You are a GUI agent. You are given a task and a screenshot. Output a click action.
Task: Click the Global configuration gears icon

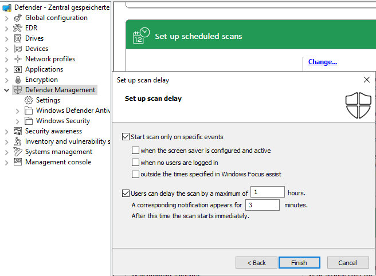point(18,18)
